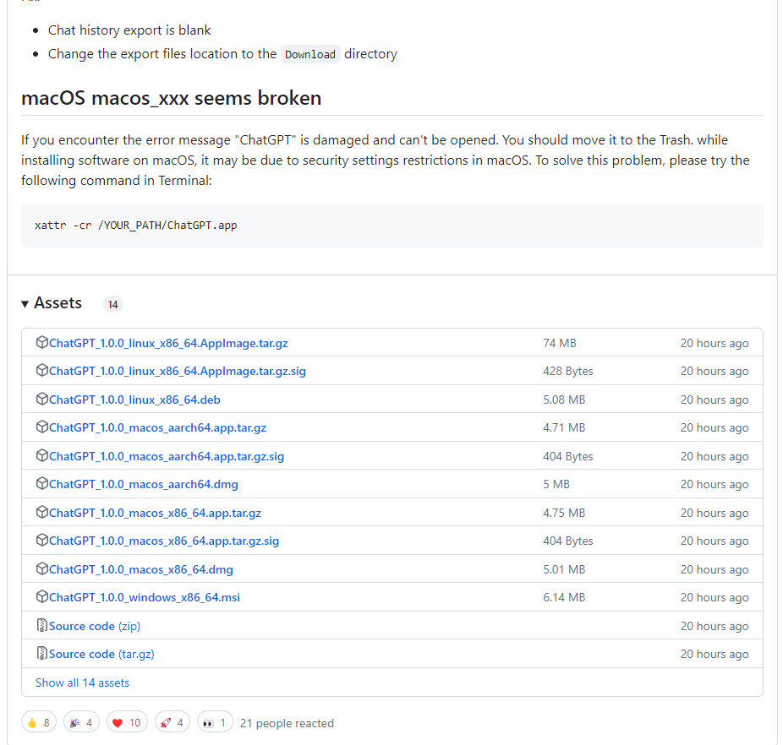Download ChatGPT_1.0.0_macos_aarch64.app.tar.gz

coord(158,427)
